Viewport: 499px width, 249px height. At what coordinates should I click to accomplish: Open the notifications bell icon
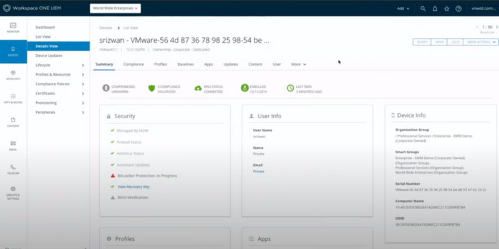coord(435,9)
